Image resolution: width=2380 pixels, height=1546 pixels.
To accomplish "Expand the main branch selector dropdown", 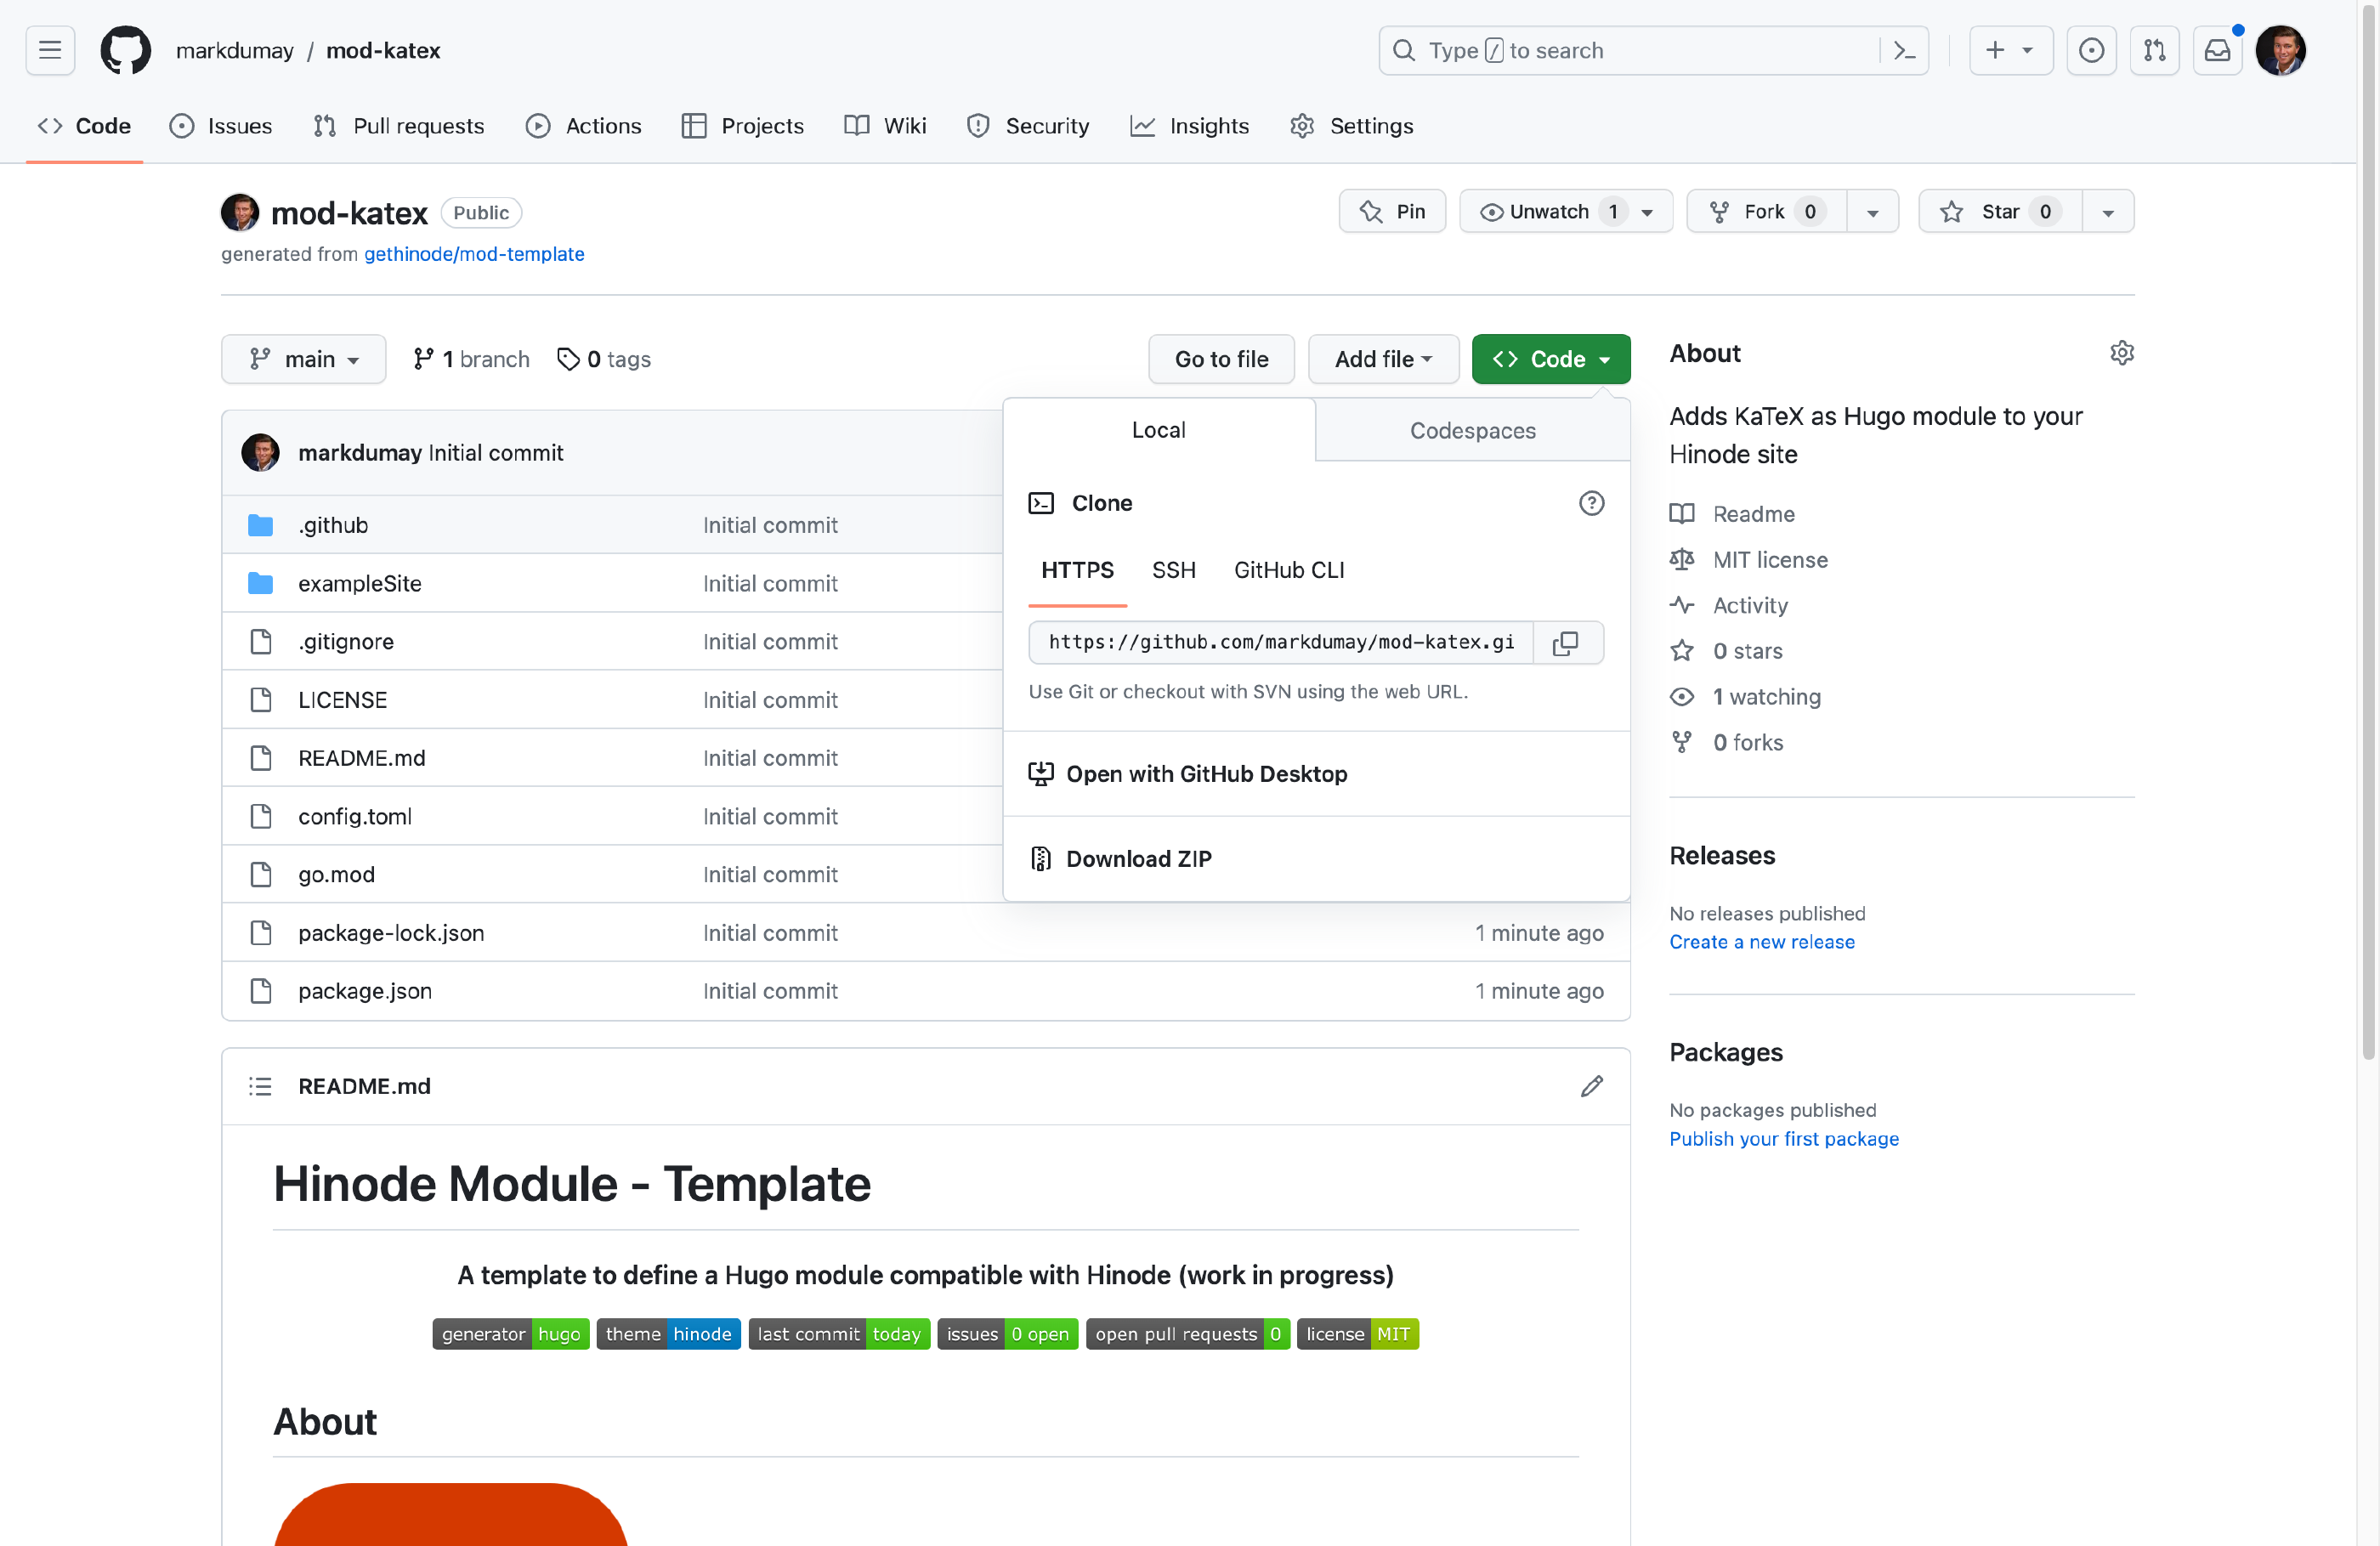I will tap(303, 359).
